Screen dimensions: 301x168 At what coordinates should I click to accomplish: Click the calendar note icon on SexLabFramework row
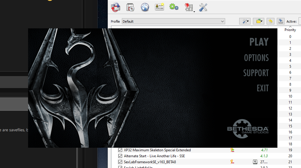pyautogui.click(x=255, y=162)
